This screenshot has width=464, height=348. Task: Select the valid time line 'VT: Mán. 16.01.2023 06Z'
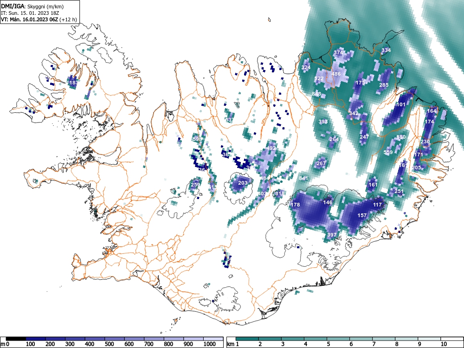click(30, 19)
